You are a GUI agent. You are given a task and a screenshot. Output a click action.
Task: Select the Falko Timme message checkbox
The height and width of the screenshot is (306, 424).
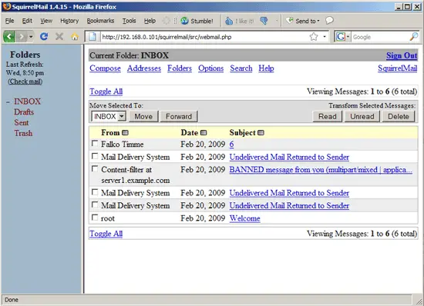[95, 143]
